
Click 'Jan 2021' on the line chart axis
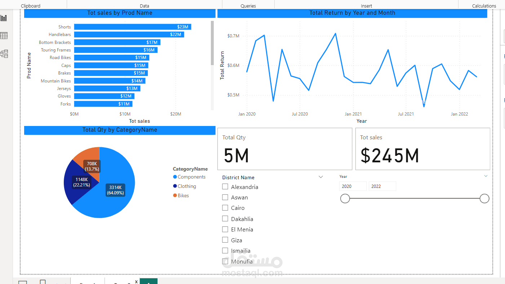click(x=353, y=114)
